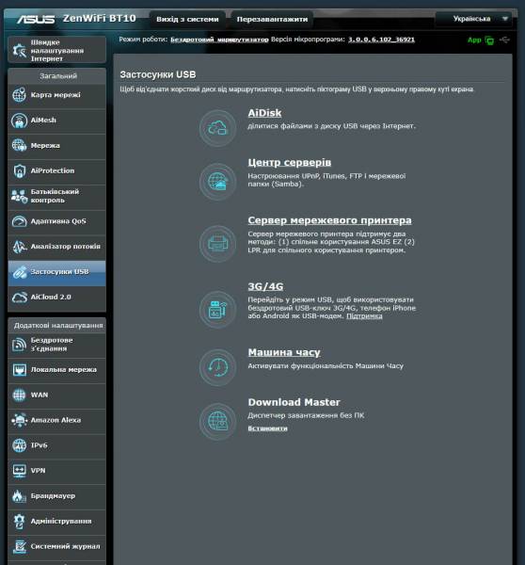Go to the Мережа menu item
Image resolution: width=525 pixels, height=565 pixels.
click(56, 146)
